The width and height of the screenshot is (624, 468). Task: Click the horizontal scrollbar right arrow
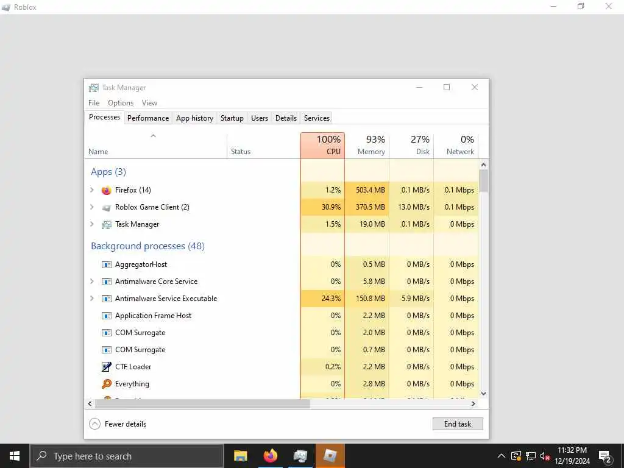tap(473, 403)
